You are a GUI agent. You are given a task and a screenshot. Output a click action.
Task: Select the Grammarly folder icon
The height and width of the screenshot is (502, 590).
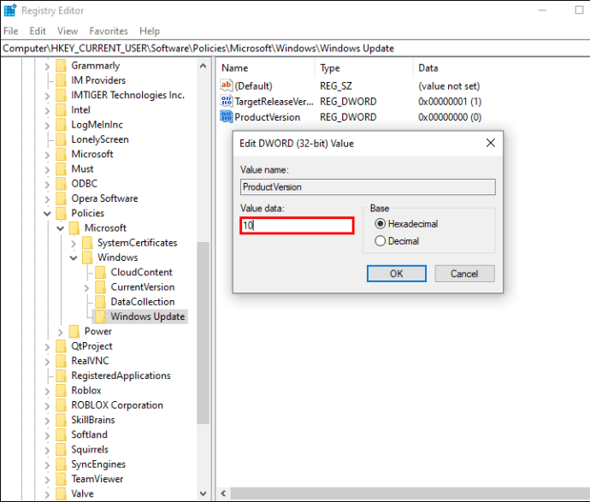[x=61, y=66]
